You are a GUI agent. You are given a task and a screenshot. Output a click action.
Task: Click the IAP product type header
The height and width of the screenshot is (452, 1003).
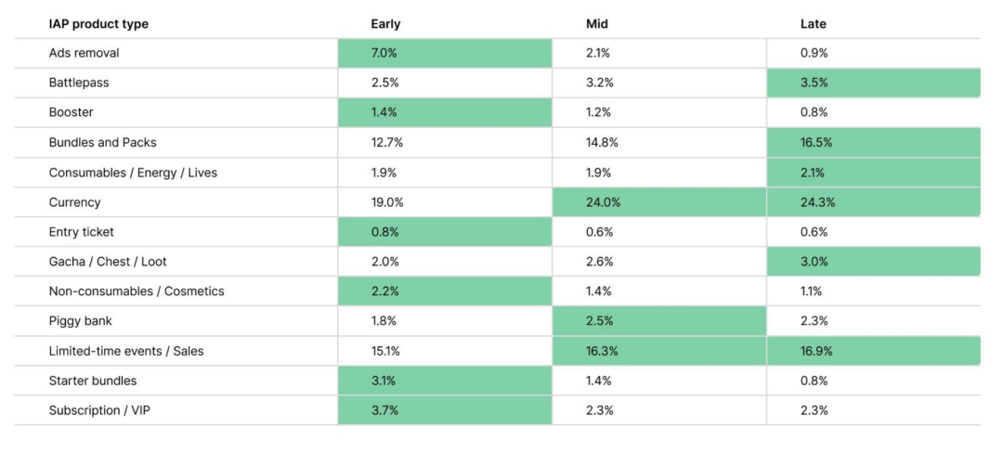pos(98,24)
